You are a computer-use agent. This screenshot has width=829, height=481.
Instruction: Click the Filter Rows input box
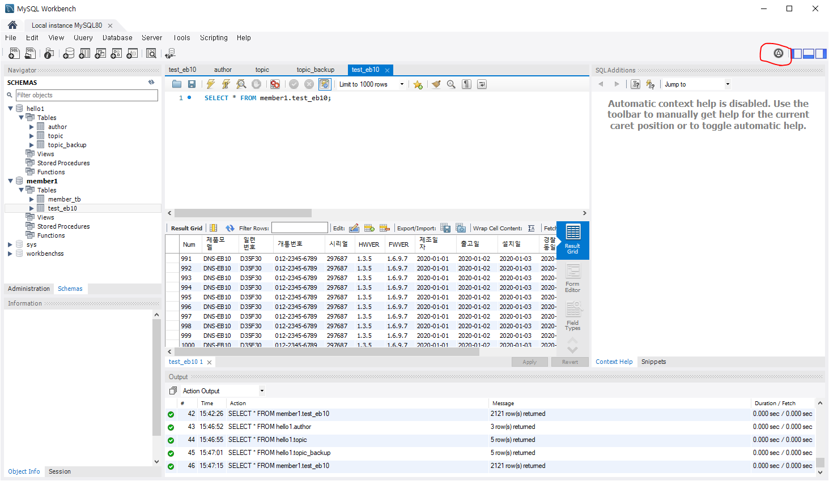(x=300, y=228)
